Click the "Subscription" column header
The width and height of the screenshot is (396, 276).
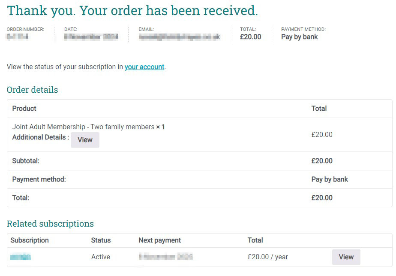(x=30, y=240)
